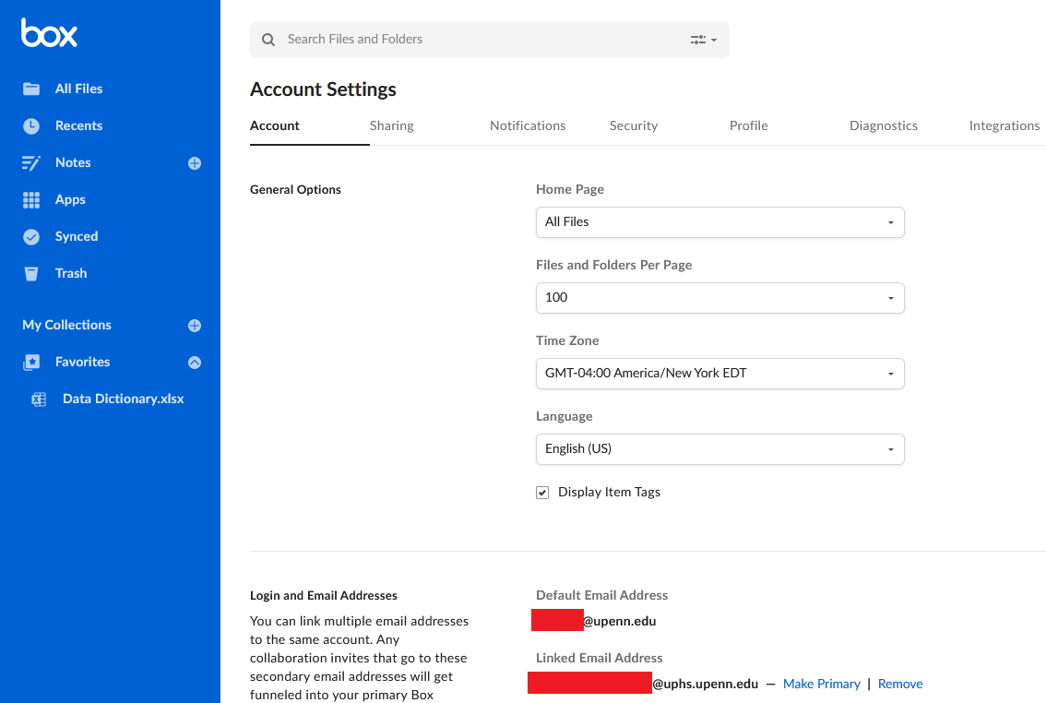Switch to the Notifications tab

(x=528, y=125)
